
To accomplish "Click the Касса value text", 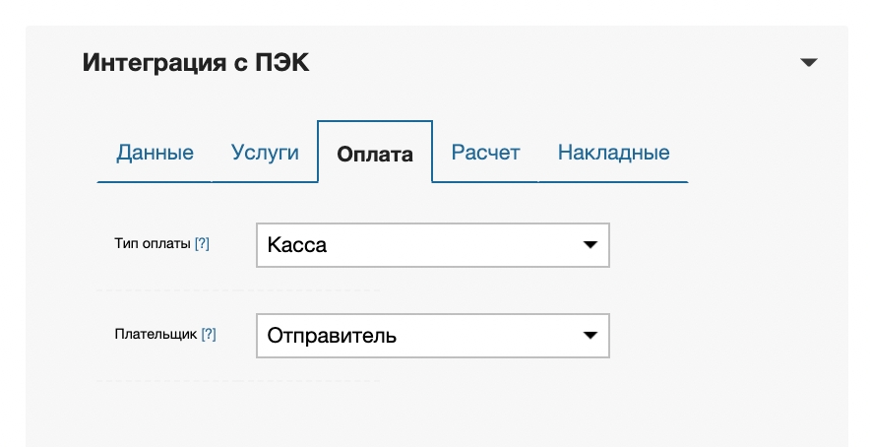I will click(297, 245).
